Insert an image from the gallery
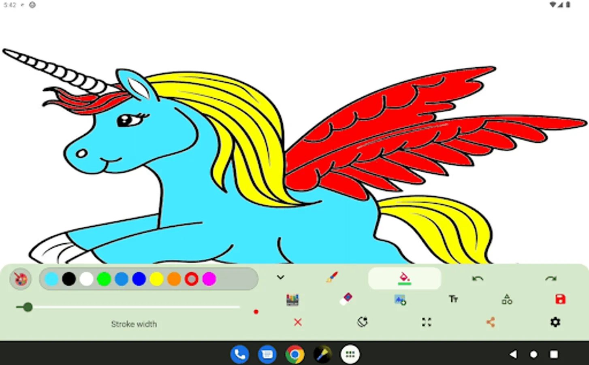Screen dimensions: 589x365 pyautogui.click(x=400, y=300)
